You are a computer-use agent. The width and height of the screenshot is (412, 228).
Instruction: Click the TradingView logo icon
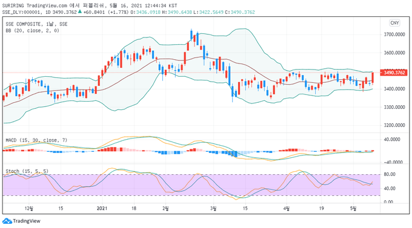(x=7, y=221)
